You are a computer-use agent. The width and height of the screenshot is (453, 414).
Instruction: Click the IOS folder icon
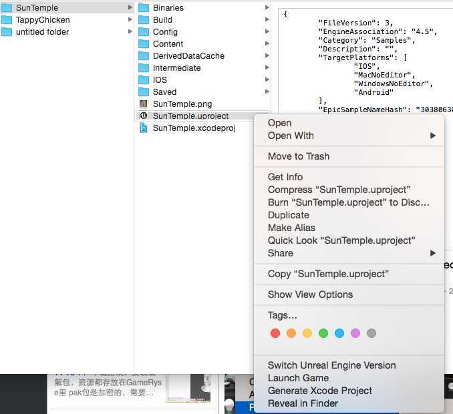[x=144, y=79]
